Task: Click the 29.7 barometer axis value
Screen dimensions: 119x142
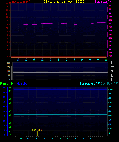Action: [110, 24]
